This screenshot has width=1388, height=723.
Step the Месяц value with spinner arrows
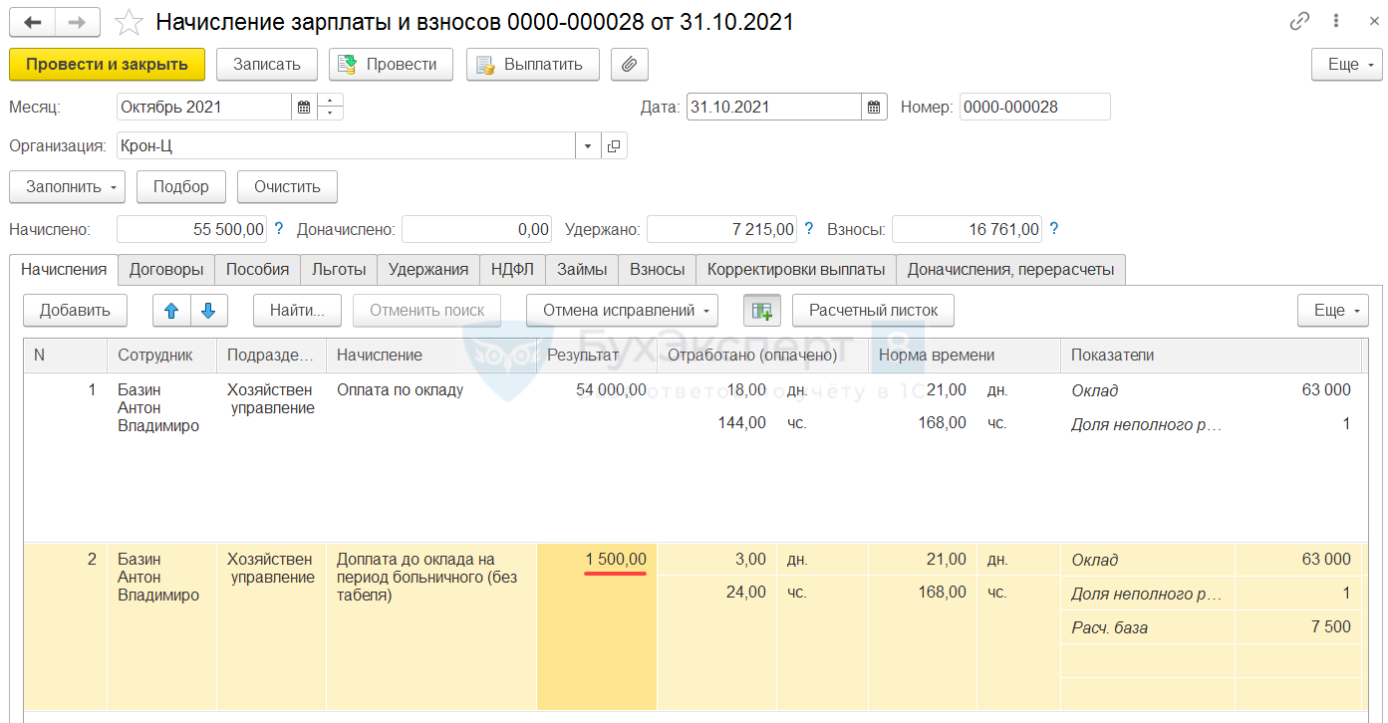330,108
